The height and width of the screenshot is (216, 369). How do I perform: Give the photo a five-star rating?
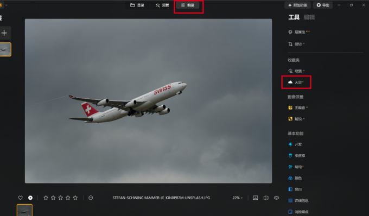tap(75, 198)
